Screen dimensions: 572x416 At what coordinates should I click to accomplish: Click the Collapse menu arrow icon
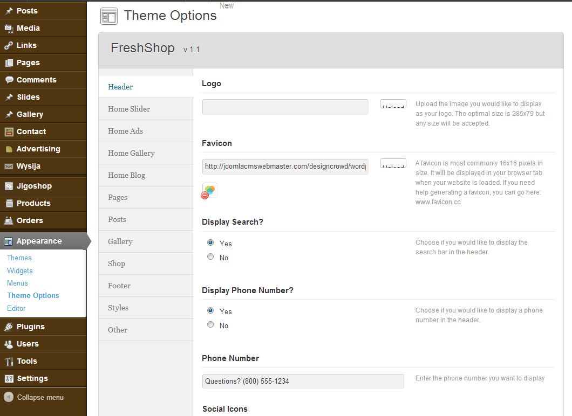coord(9,397)
